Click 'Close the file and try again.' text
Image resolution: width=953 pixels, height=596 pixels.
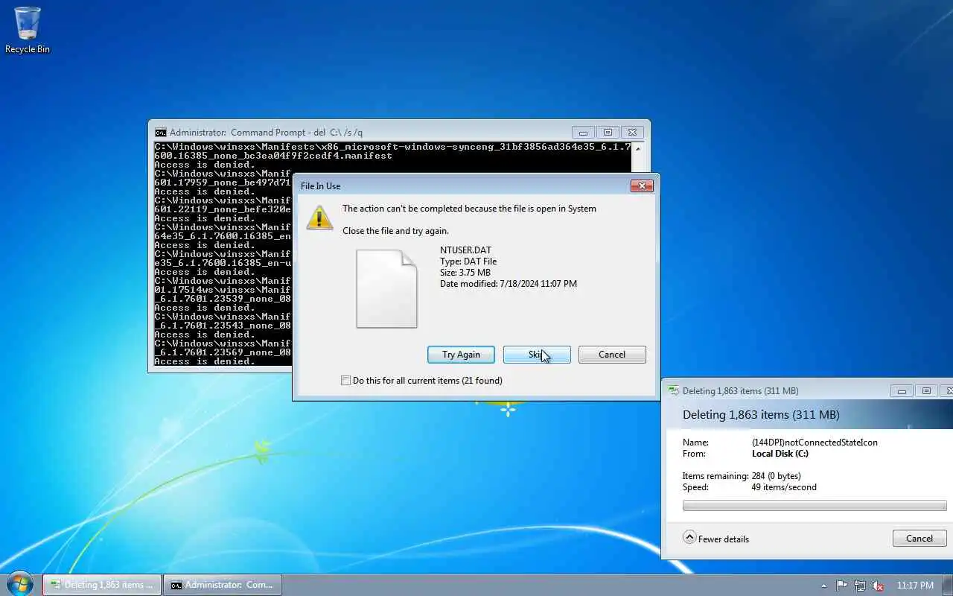coord(395,231)
